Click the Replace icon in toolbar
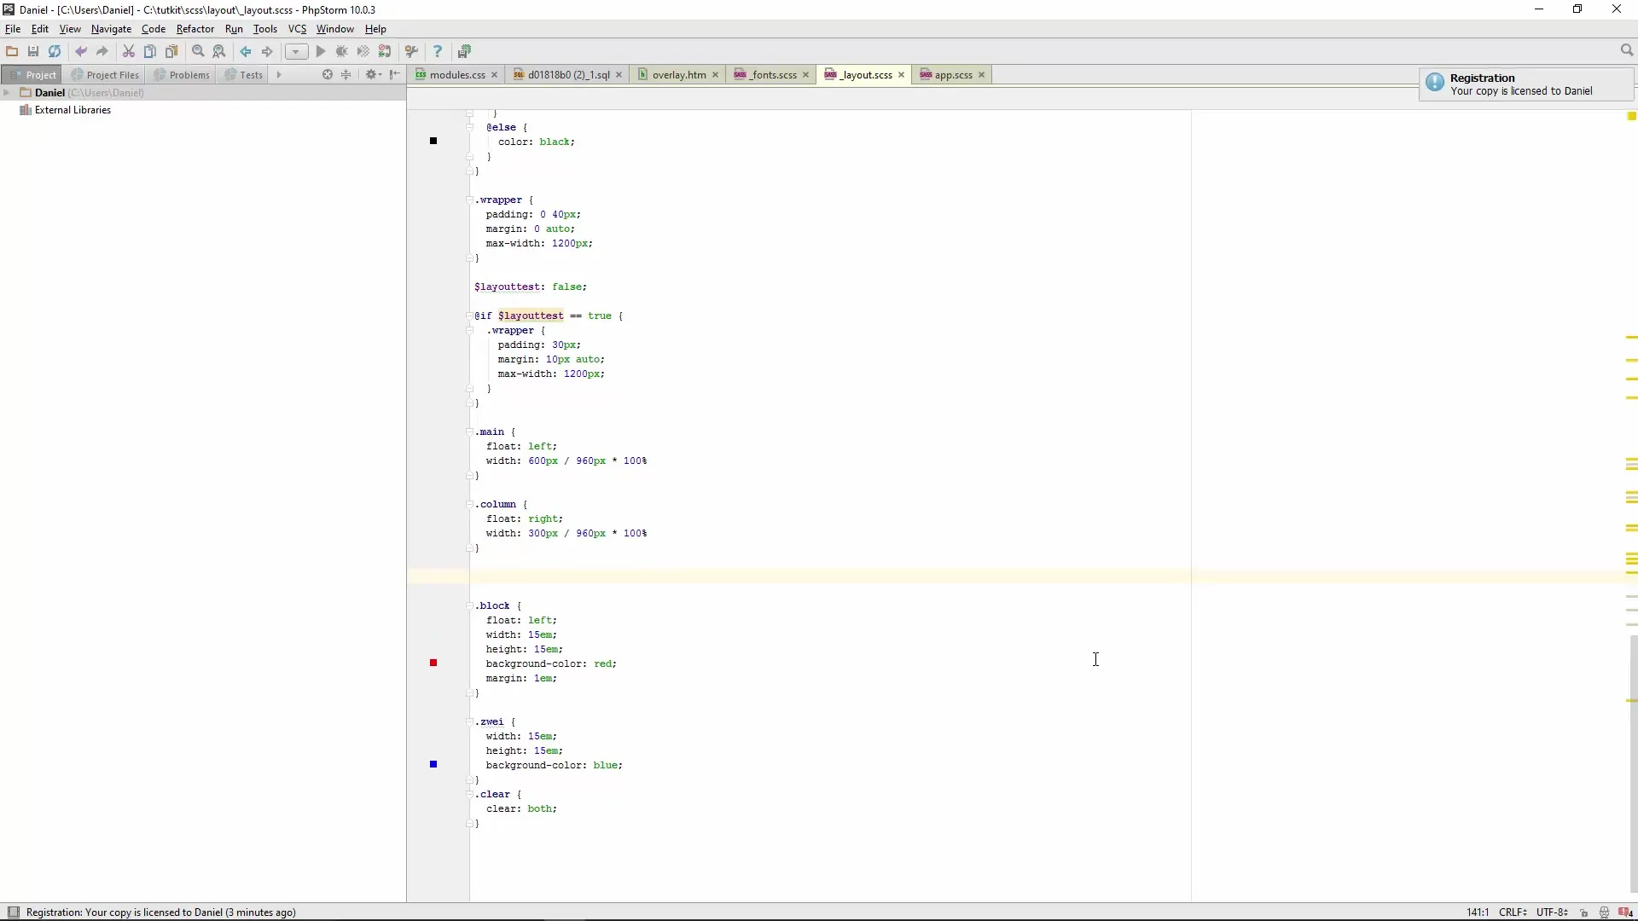Image resolution: width=1638 pixels, height=921 pixels. coord(219,51)
